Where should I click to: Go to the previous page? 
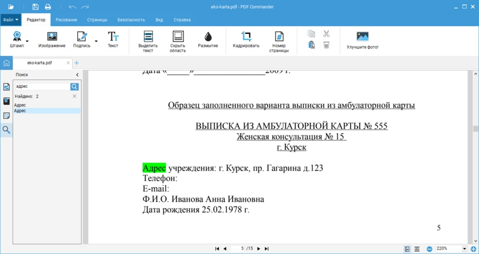[x=225, y=249]
